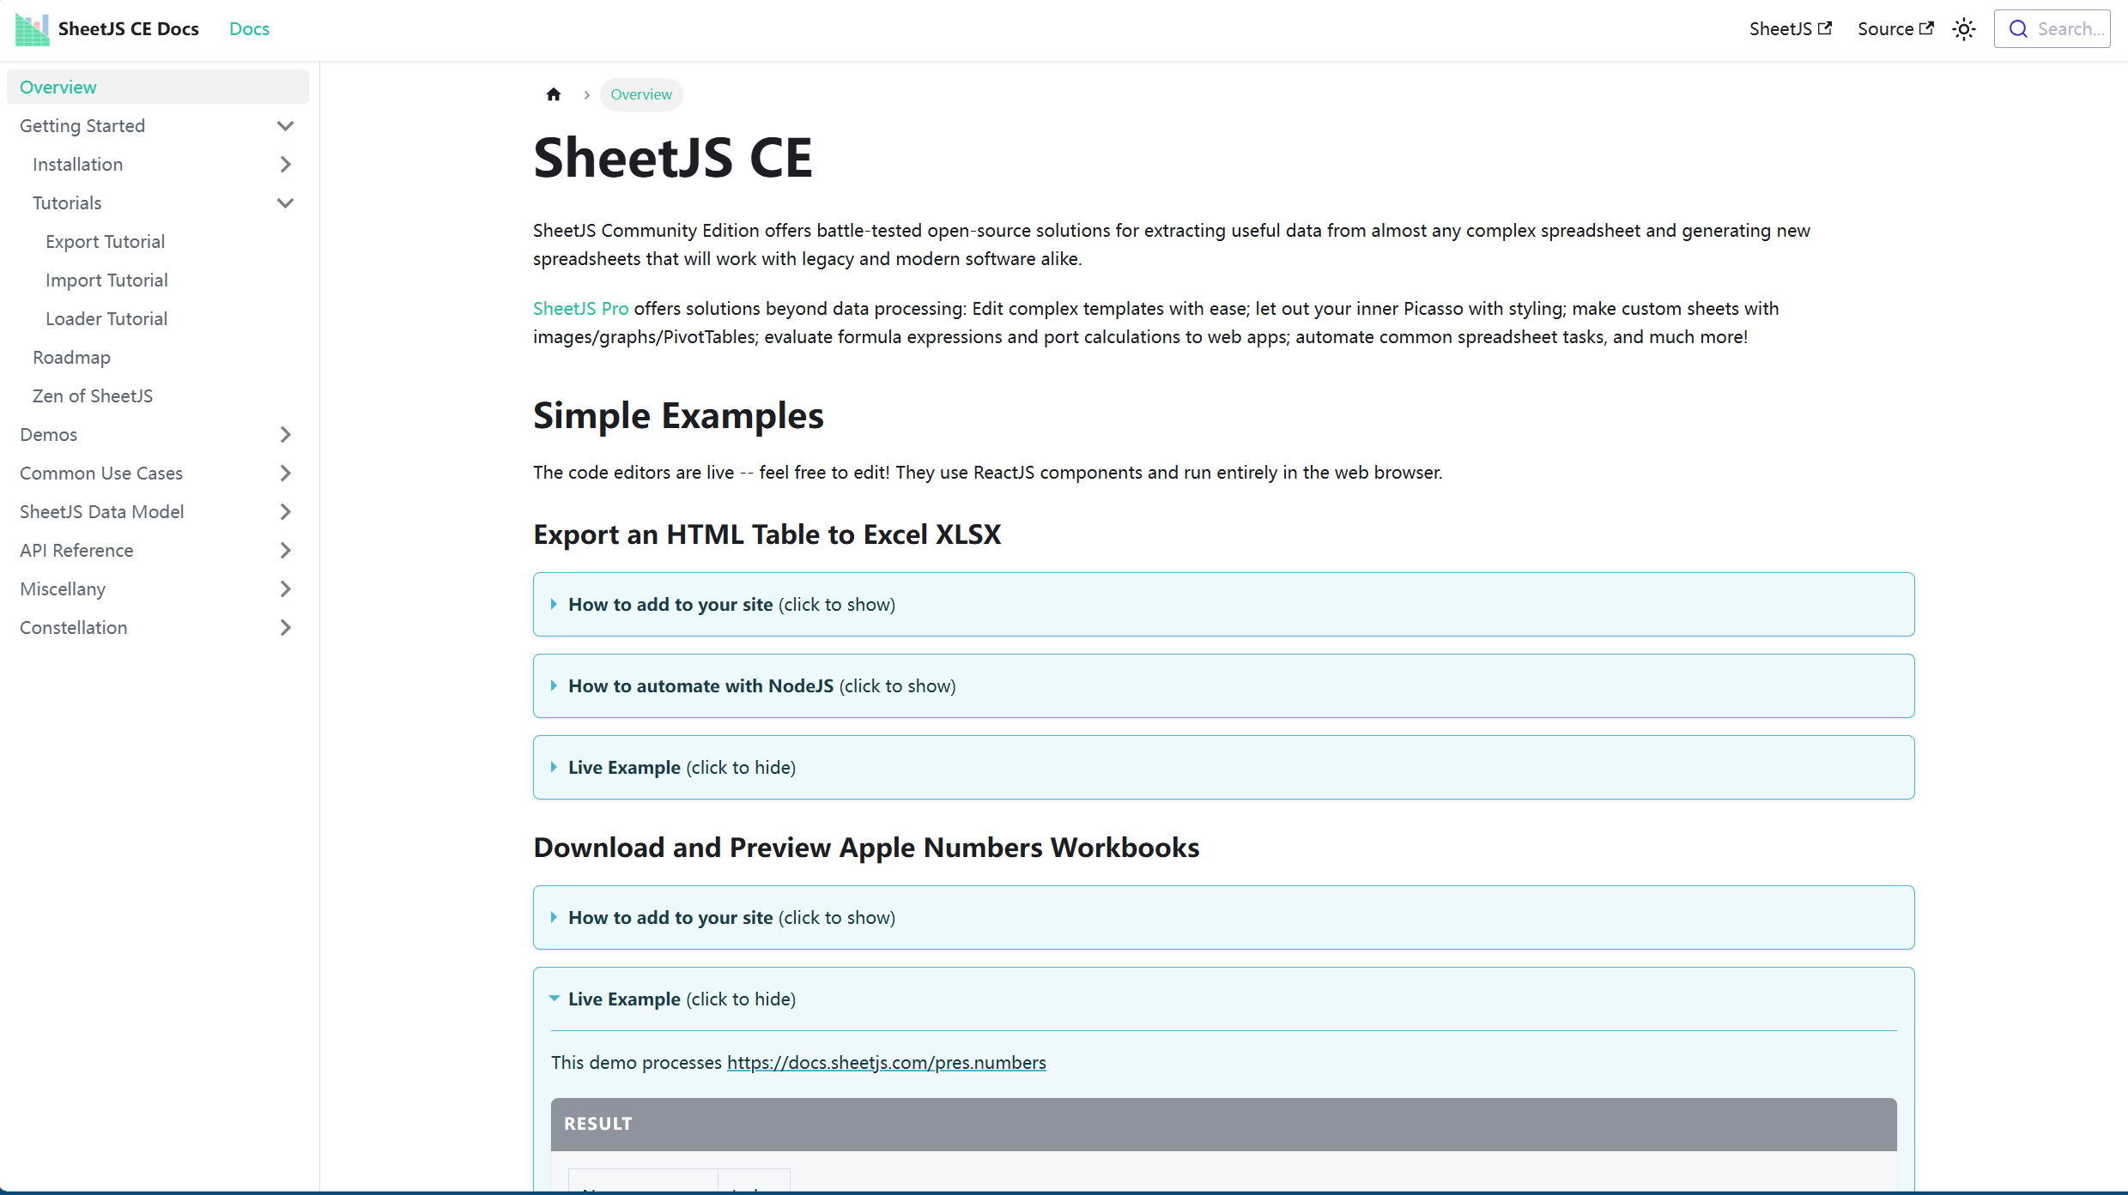The width and height of the screenshot is (2128, 1195).
Task: Open the pres.numbers file link
Action: pos(886,1063)
